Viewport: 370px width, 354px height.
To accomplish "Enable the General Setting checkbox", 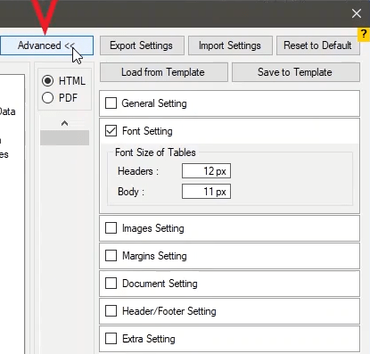I will [x=111, y=103].
